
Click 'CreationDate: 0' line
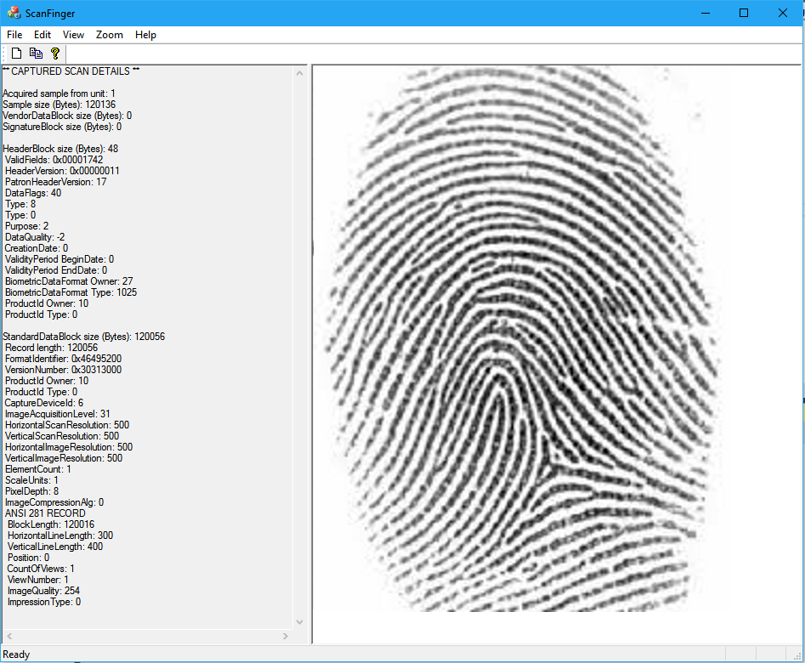coord(37,248)
